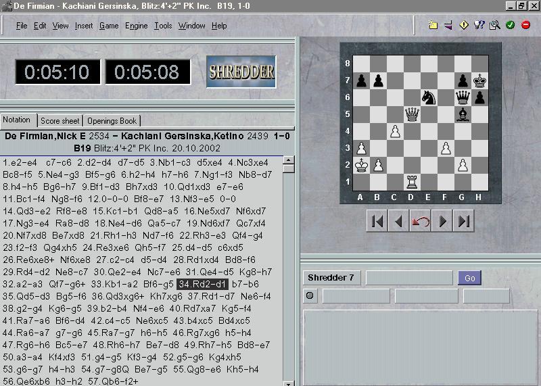This screenshot has width=541, height=386.
Task: Click the purple triangle toolbar icon
Action: 448,26
